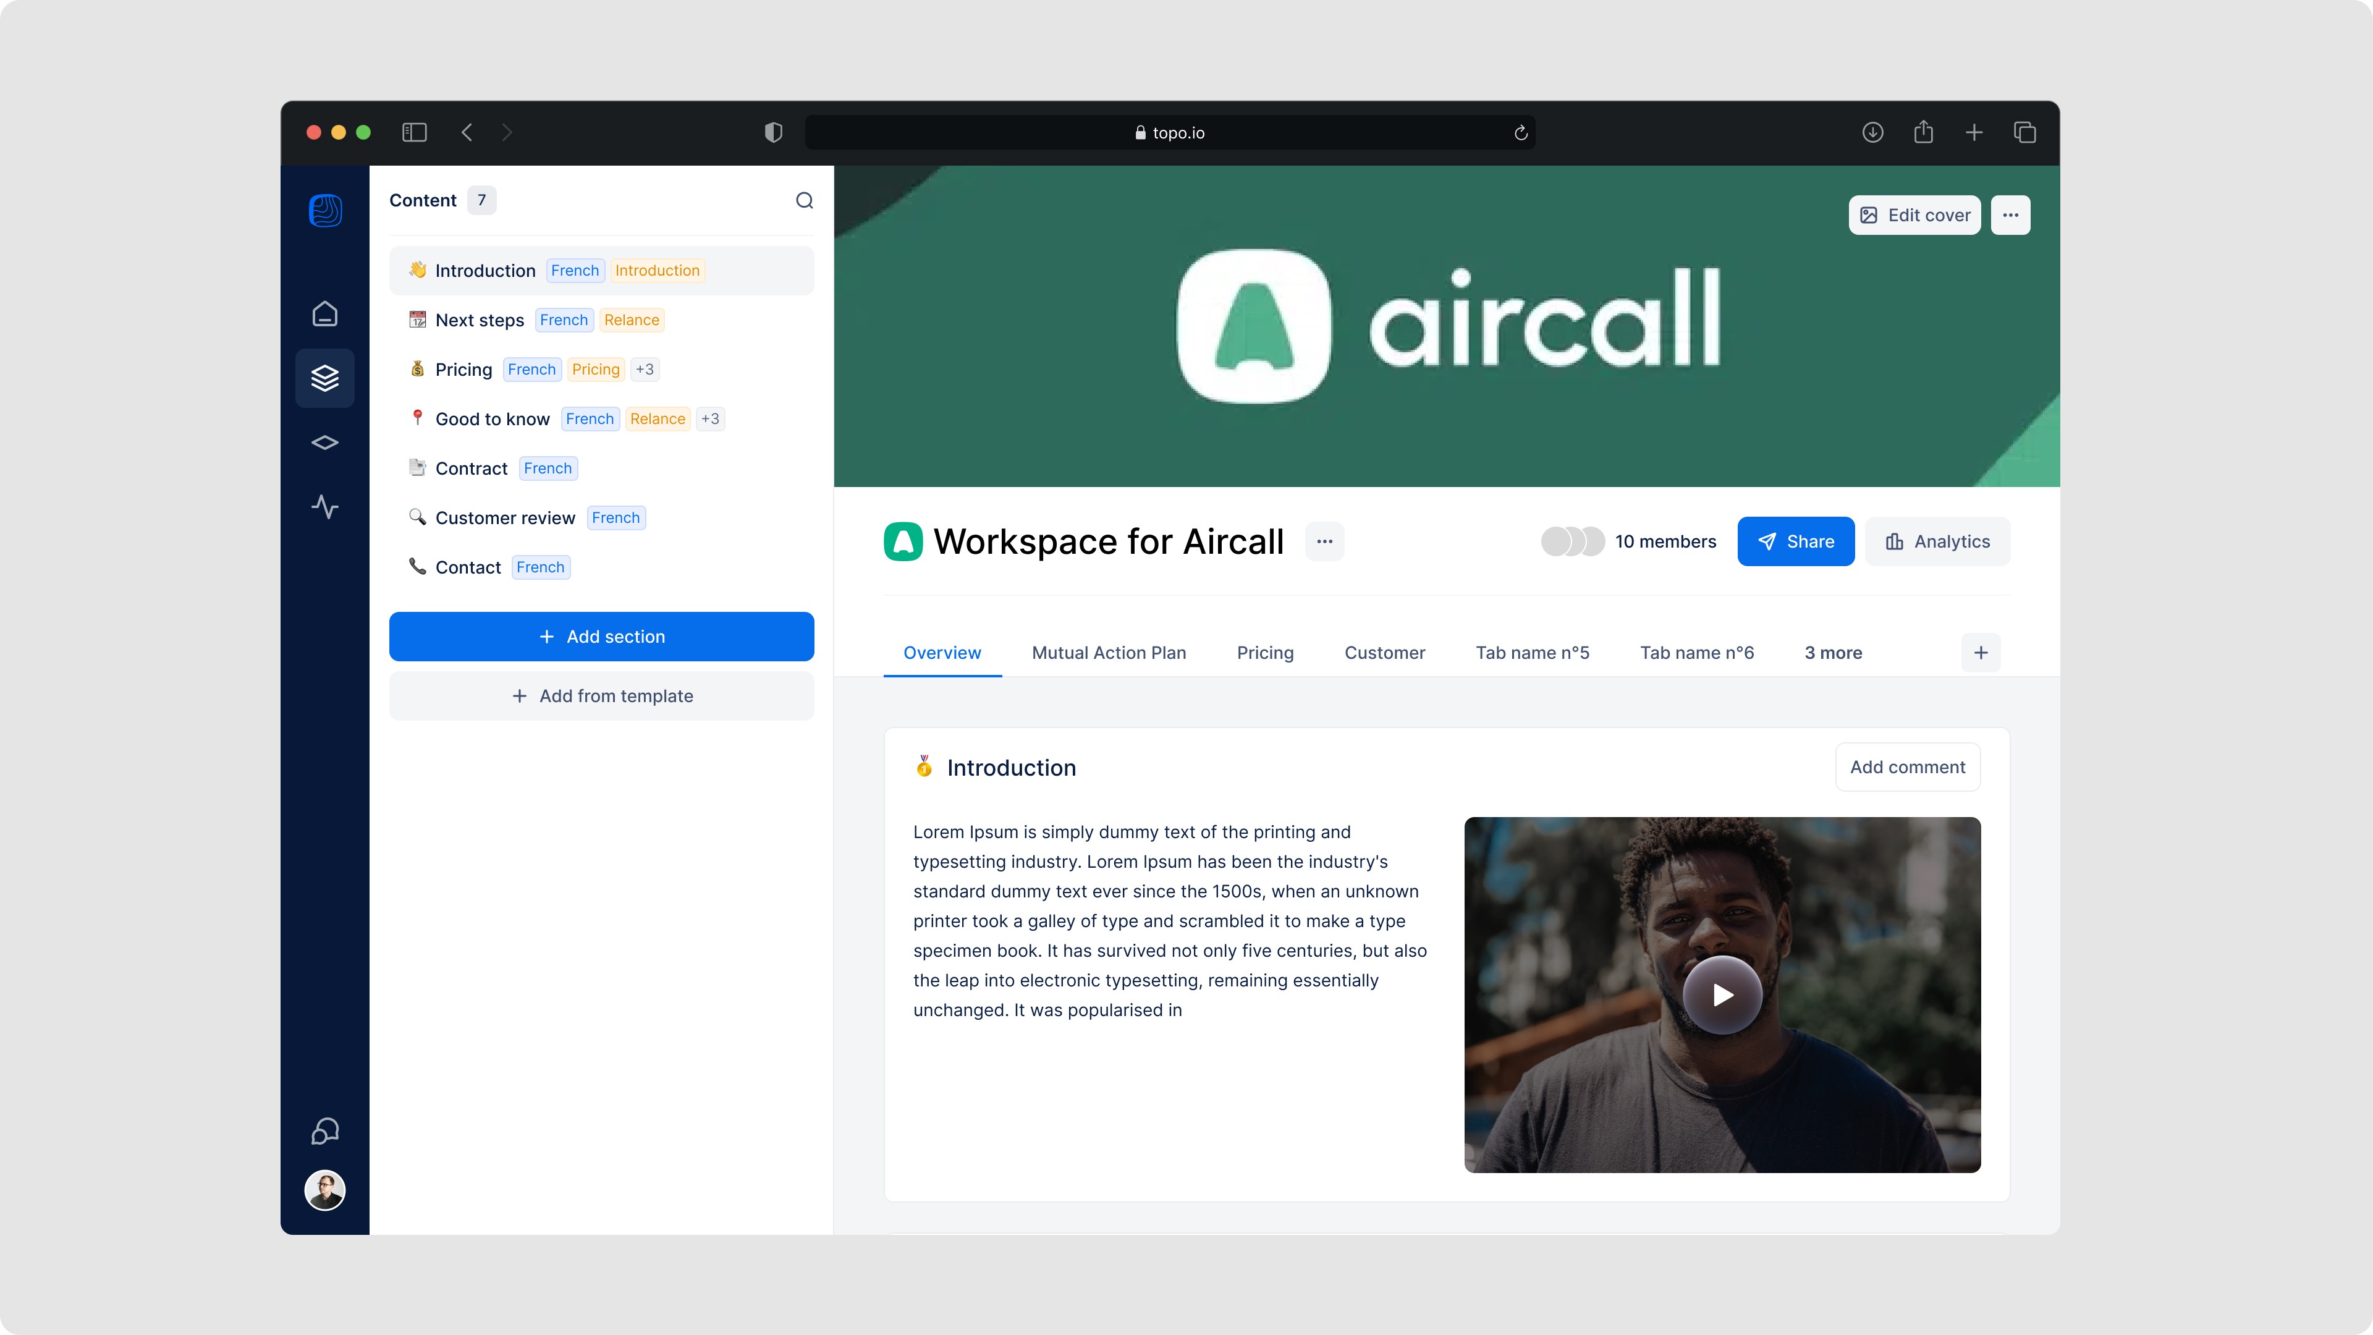Expand the +3 tags on Good to know row
This screenshot has height=1335, width=2373.
coord(710,418)
